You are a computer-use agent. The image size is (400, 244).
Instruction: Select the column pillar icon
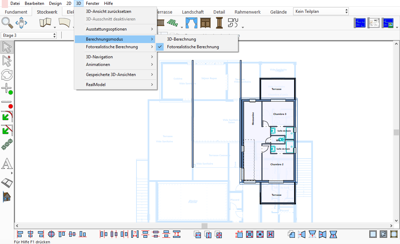(x=219, y=23)
